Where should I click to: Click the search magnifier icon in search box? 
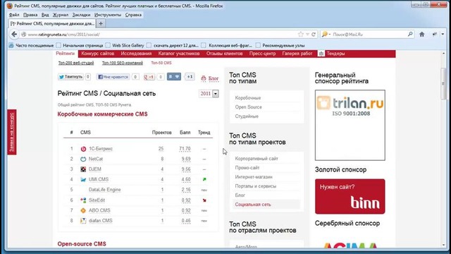pyautogui.click(x=410, y=34)
